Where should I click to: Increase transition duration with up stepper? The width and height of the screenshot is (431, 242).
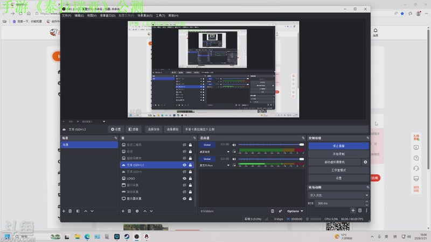click(367, 202)
